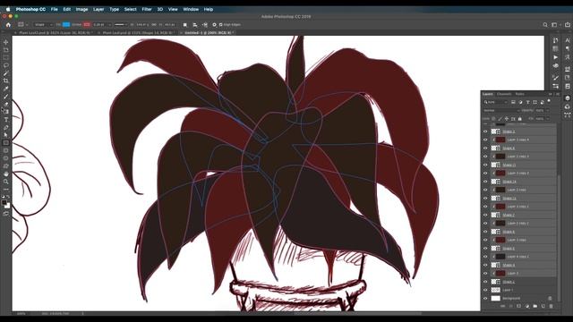Open path operations in options bar
The width and height of the screenshot is (573, 322).
pyautogui.click(x=185, y=25)
